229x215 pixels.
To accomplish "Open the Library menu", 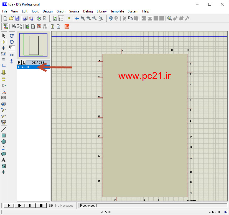I will point(102,11).
